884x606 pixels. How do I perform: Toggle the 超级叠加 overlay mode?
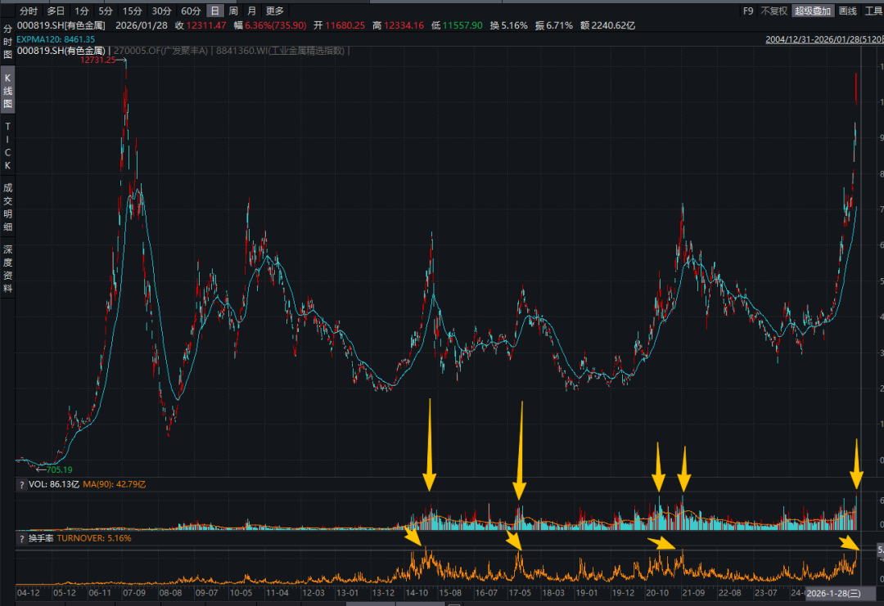[812, 11]
